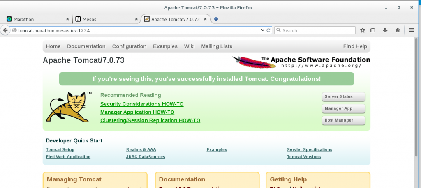Open Security Considerations HOW-TO link

pos(142,104)
